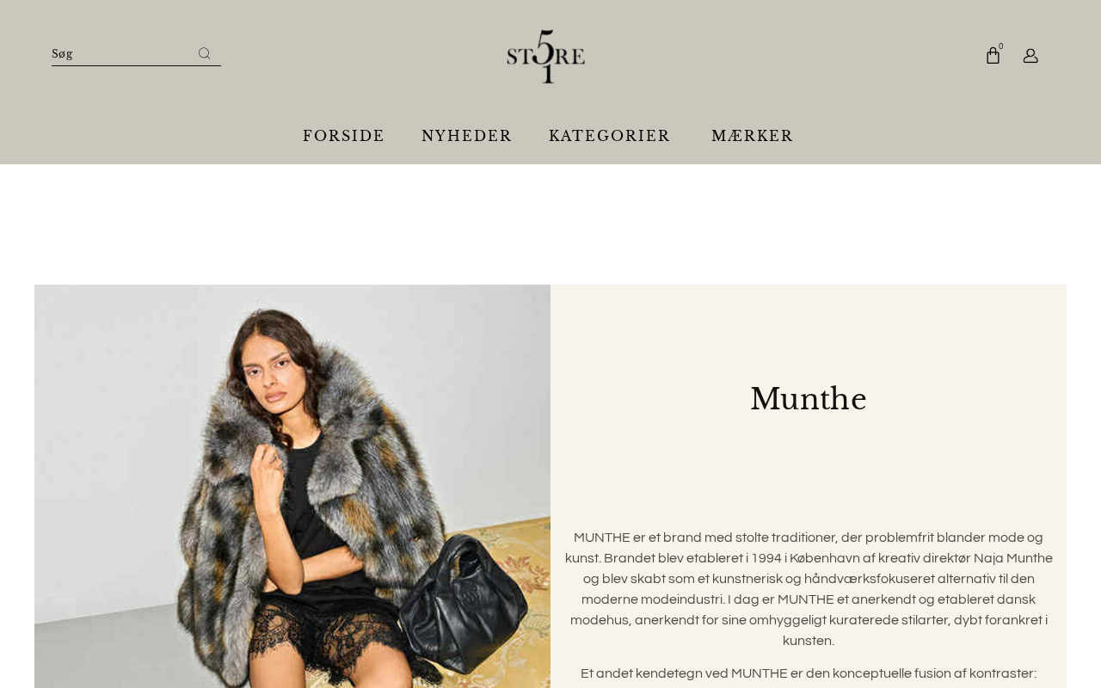Viewport: 1101px width, 688px height.
Task: Expand the KATEGORIER menu
Action: [x=610, y=136]
